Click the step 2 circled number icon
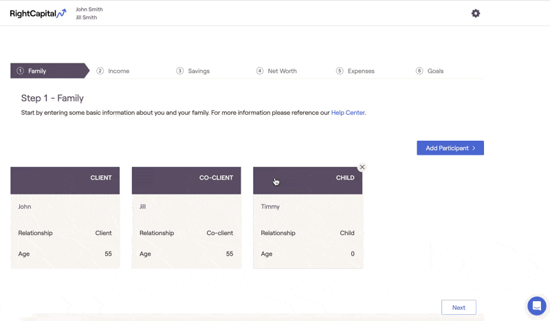Screen dimensions: 550x321 coord(100,71)
